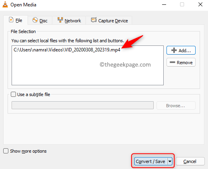Image resolution: width=208 pixels, height=169 pixels.
Task: Click the plus icon on Add button
Action: [x=174, y=50]
